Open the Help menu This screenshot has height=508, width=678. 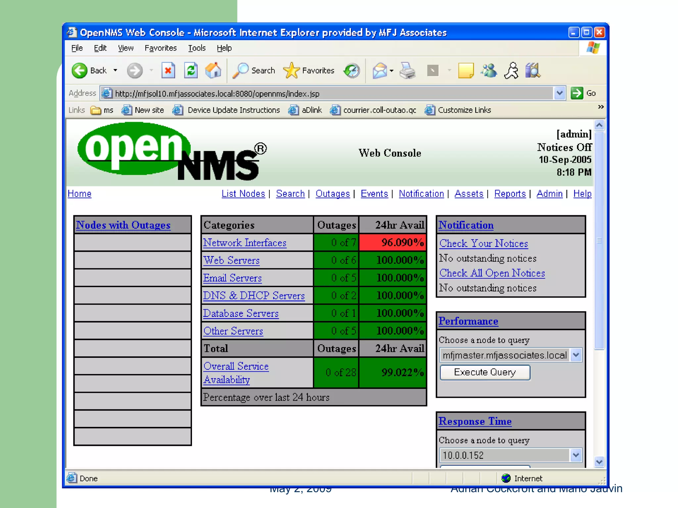224,48
